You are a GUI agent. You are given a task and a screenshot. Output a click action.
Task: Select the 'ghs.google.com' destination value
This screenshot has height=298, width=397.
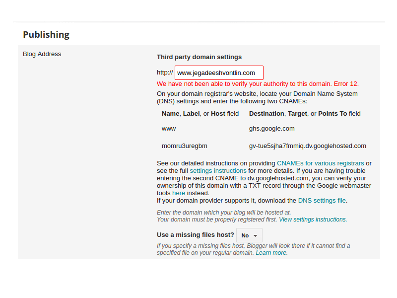[271, 129]
